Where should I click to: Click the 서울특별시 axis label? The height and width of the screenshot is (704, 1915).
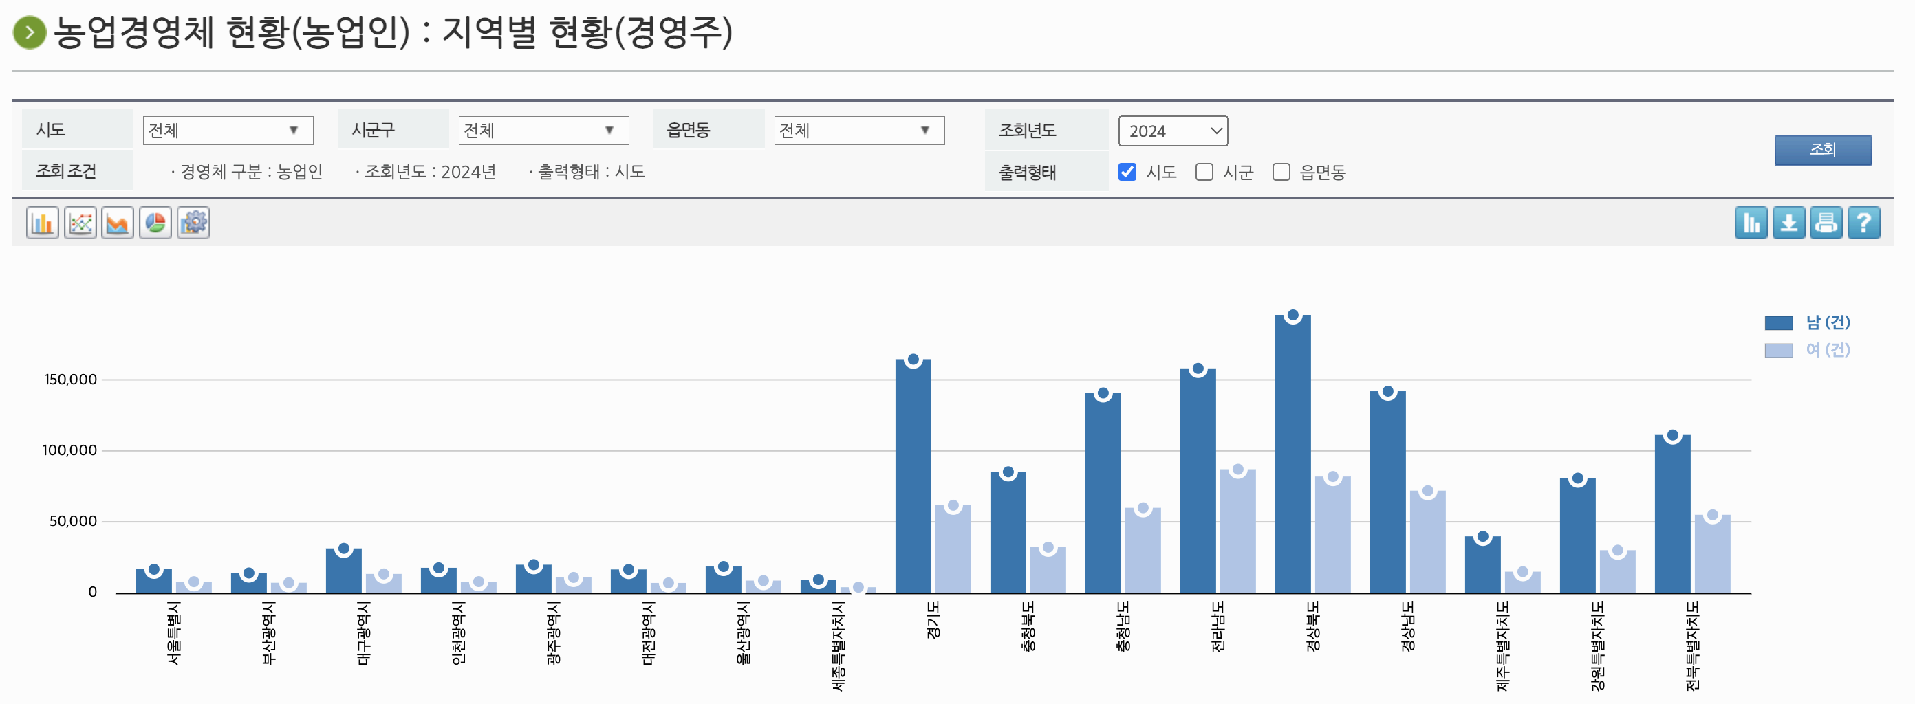[174, 633]
